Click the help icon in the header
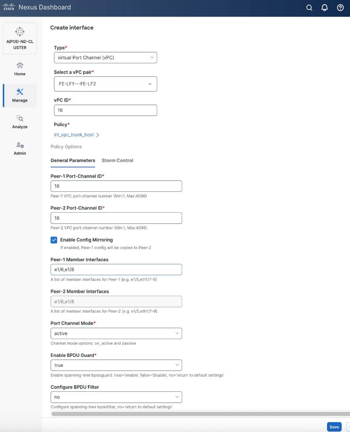This screenshot has width=350, height=432. 340,8
